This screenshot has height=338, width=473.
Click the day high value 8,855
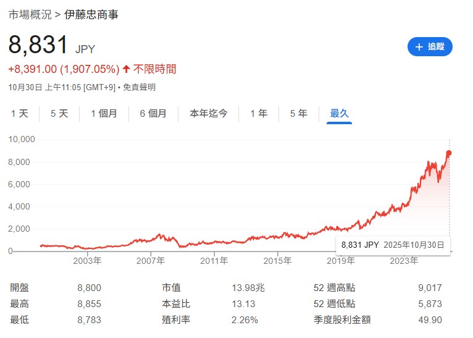point(90,304)
